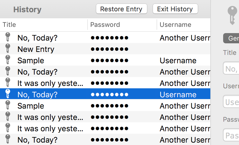This screenshot has height=145, width=239.
Task: Sort entries by the Title column header
Action: tap(44, 25)
